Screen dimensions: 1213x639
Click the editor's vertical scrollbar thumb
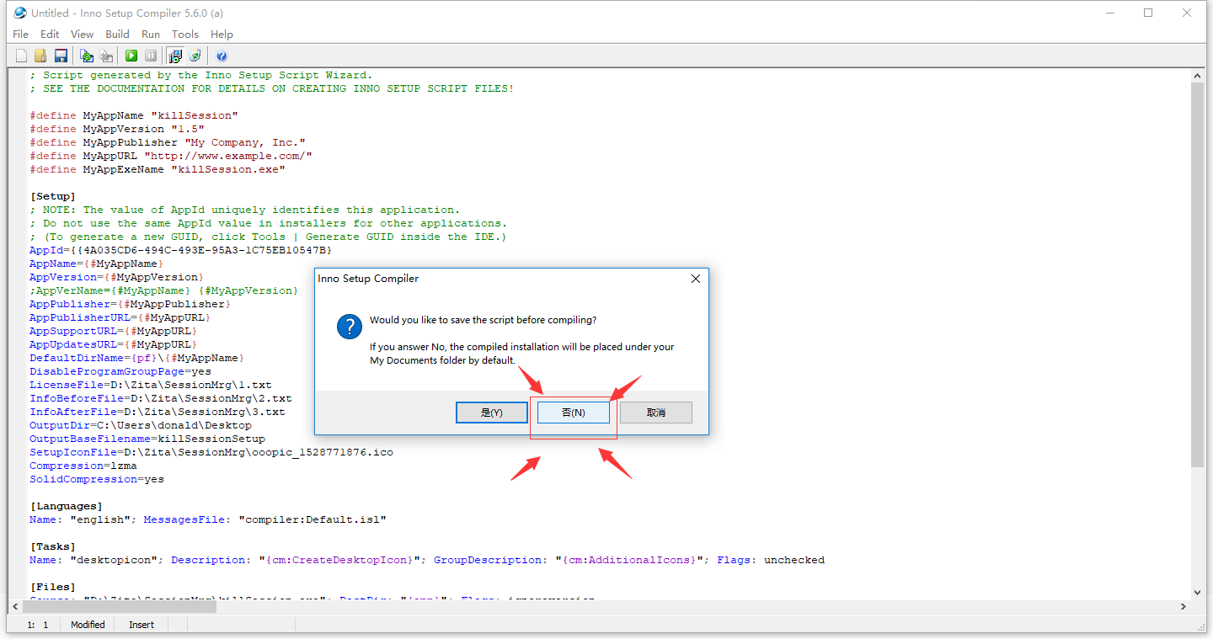(1198, 274)
